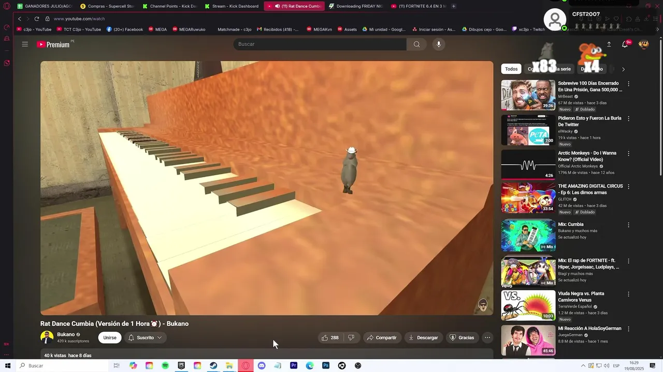
Task: Like the video with thumbs up
Action: click(330, 337)
